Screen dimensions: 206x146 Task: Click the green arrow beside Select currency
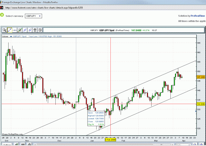coord(2,15)
